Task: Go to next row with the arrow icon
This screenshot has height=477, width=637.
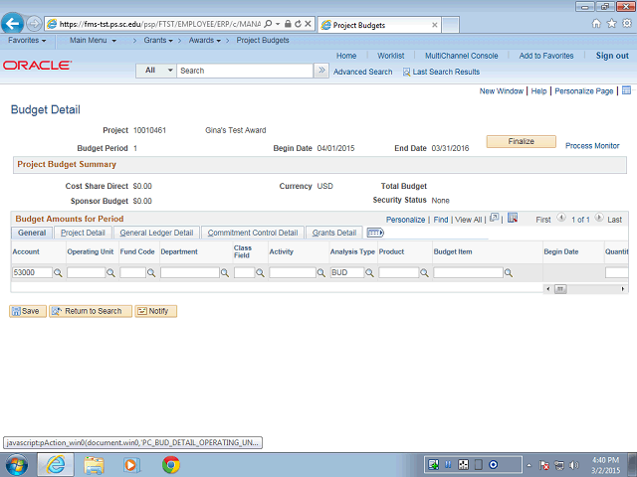Action: point(599,218)
